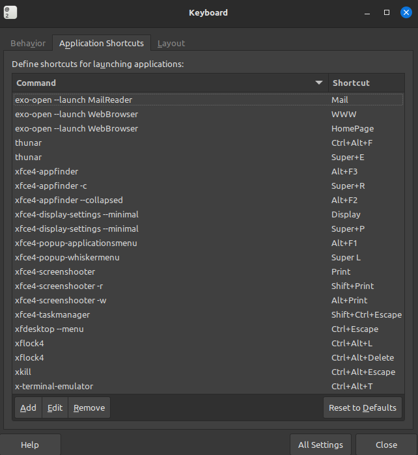Select the Application Shortcuts tab
The image size is (418, 455).
(102, 43)
